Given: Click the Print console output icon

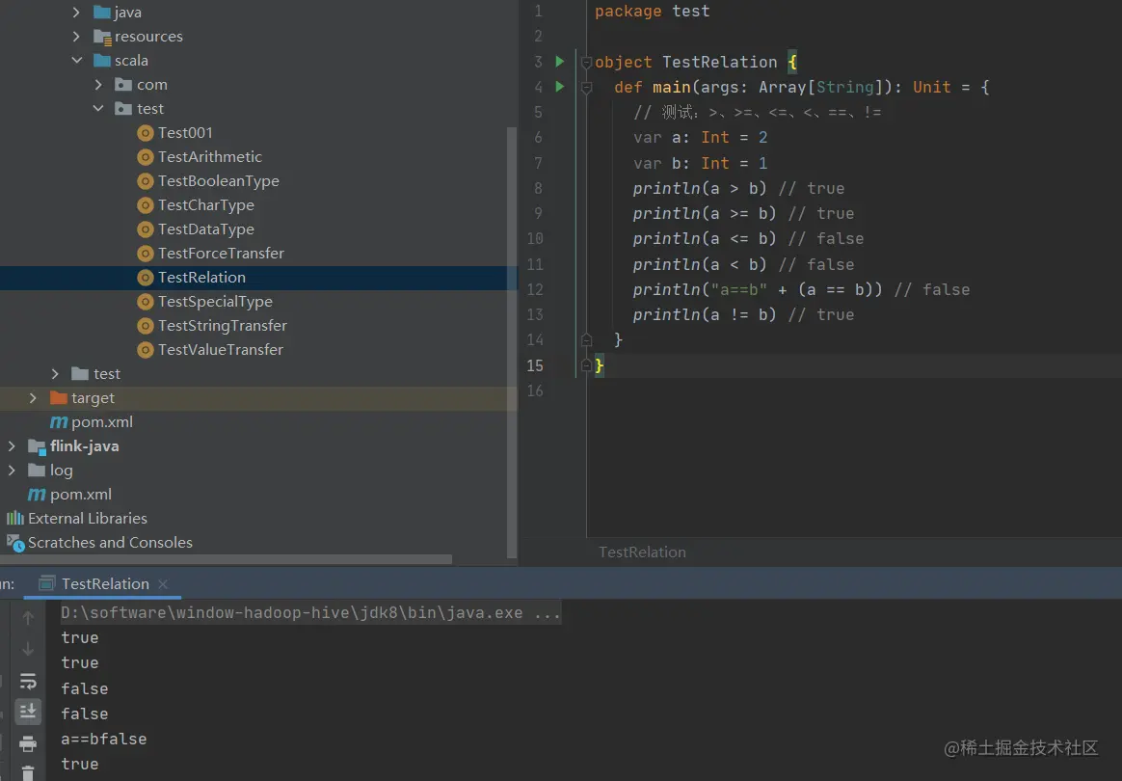Looking at the screenshot, I should pos(28,743).
